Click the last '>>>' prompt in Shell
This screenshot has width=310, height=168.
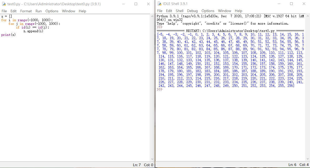(159, 89)
